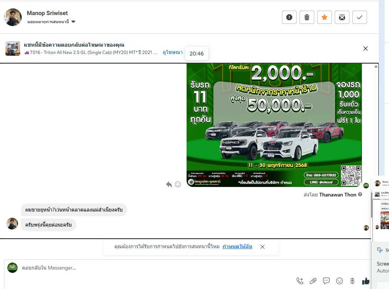Click customer avatar beside chat messages
This screenshot has width=389, height=289.
click(x=12, y=224)
